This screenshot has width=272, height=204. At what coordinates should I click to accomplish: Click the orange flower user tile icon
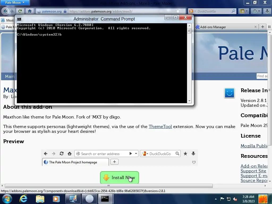point(263,199)
